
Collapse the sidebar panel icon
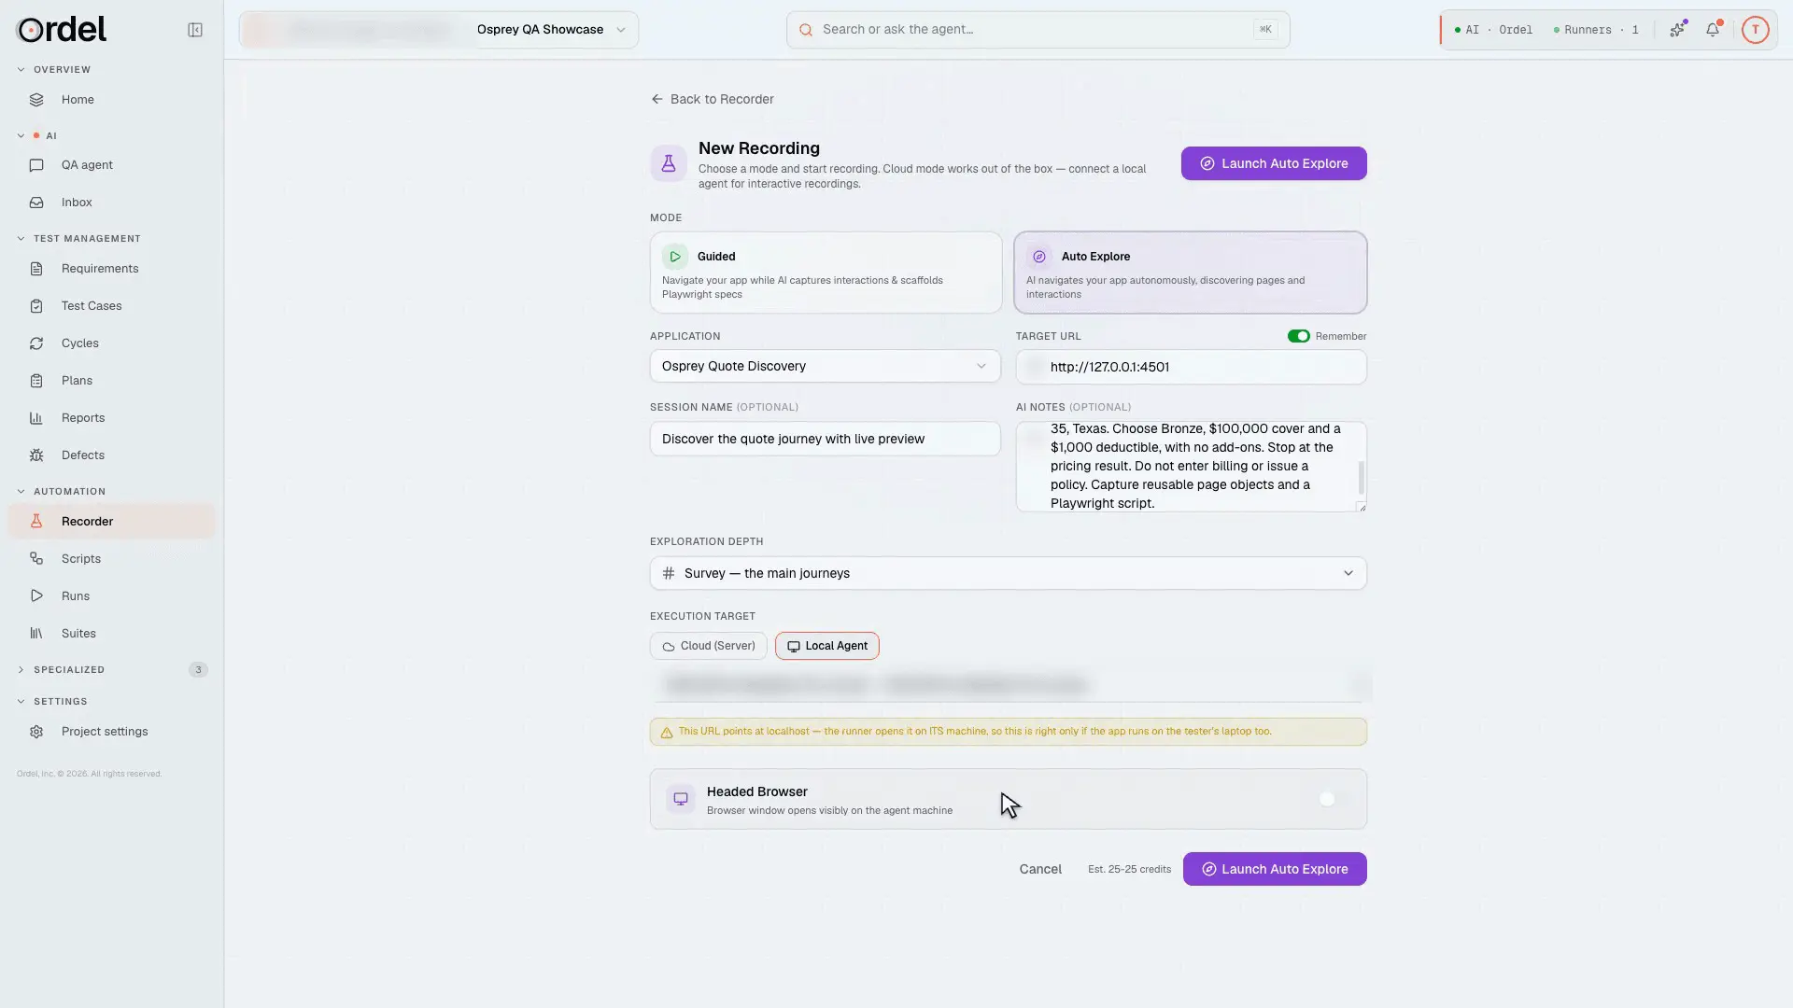point(195,30)
